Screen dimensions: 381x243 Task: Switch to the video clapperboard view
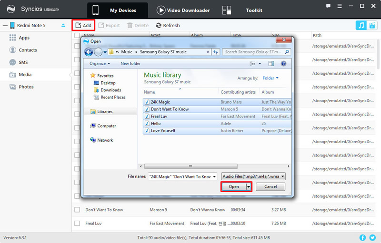click(x=372, y=25)
